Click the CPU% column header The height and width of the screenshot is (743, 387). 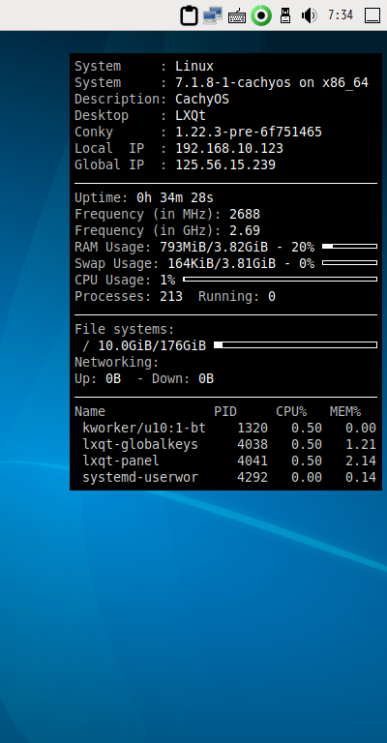291,411
